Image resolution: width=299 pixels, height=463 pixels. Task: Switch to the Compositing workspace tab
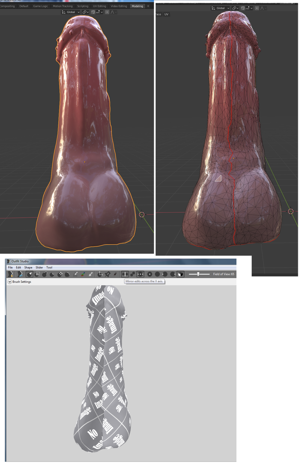point(7,6)
